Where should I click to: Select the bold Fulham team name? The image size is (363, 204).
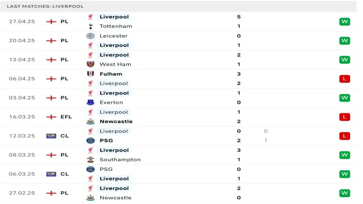click(x=111, y=74)
